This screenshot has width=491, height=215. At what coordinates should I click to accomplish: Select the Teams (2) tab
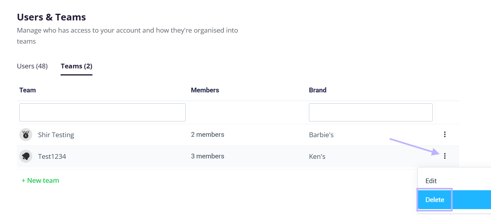[x=76, y=66]
